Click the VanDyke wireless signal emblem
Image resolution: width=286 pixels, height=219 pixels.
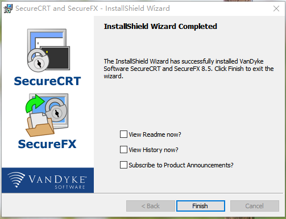[16, 179]
